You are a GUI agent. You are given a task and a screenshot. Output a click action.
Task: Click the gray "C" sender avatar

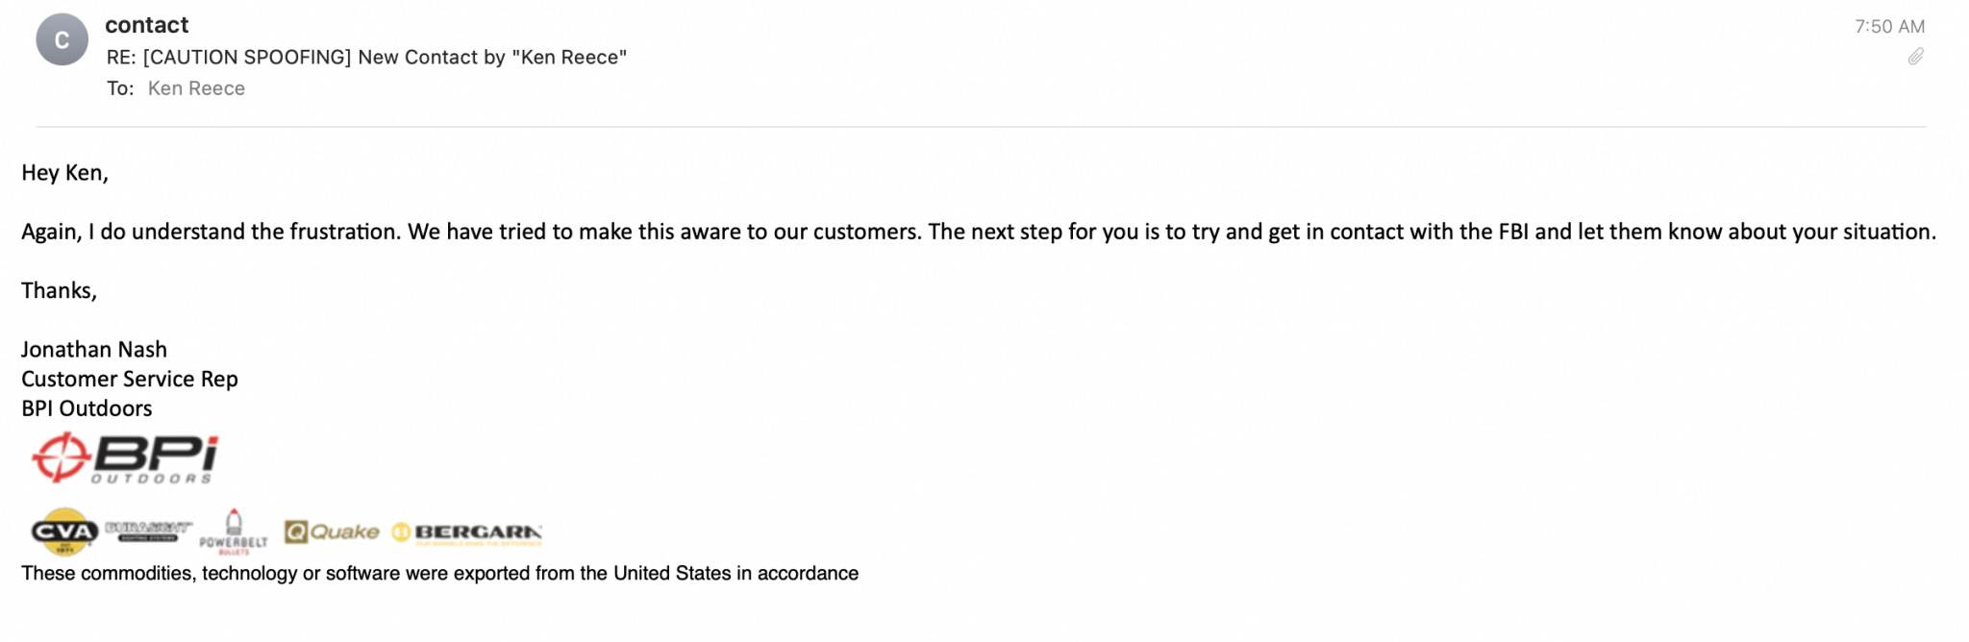tap(62, 40)
